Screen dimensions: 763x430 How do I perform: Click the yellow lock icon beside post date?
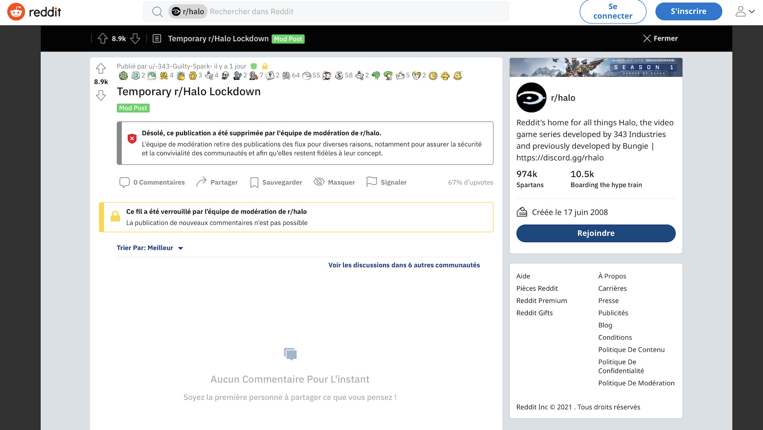click(265, 66)
